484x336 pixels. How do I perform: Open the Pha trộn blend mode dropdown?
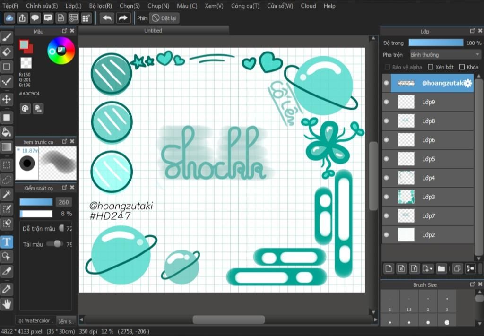tap(445, 55)
